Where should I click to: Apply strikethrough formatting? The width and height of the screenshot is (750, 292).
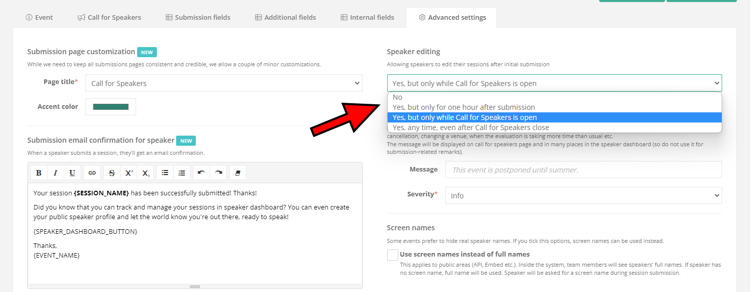[x=112, y=173]
